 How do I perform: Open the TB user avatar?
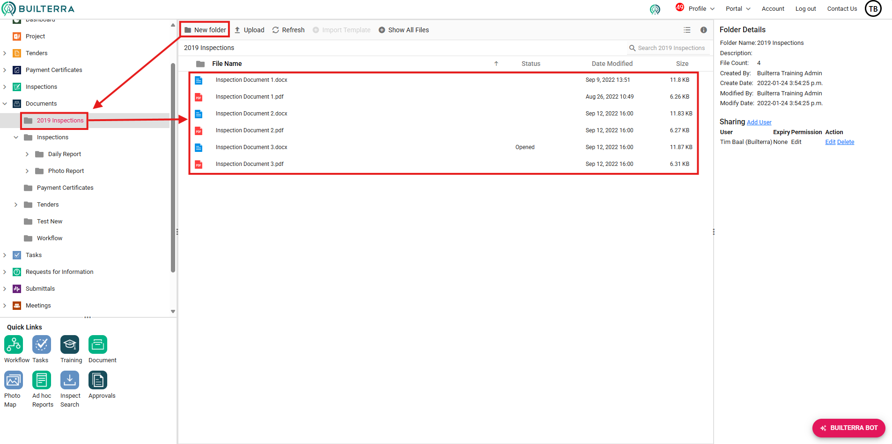coord(873,8)
